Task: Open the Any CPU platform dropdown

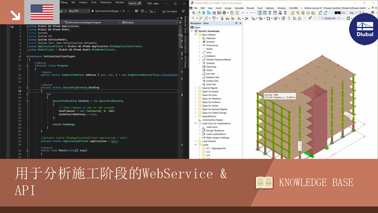Action: coord(79,11)
